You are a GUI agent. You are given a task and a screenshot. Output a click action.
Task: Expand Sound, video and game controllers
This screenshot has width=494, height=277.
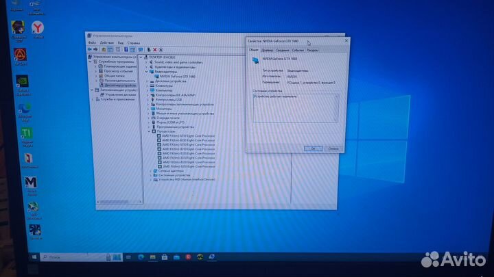point(146,62)
